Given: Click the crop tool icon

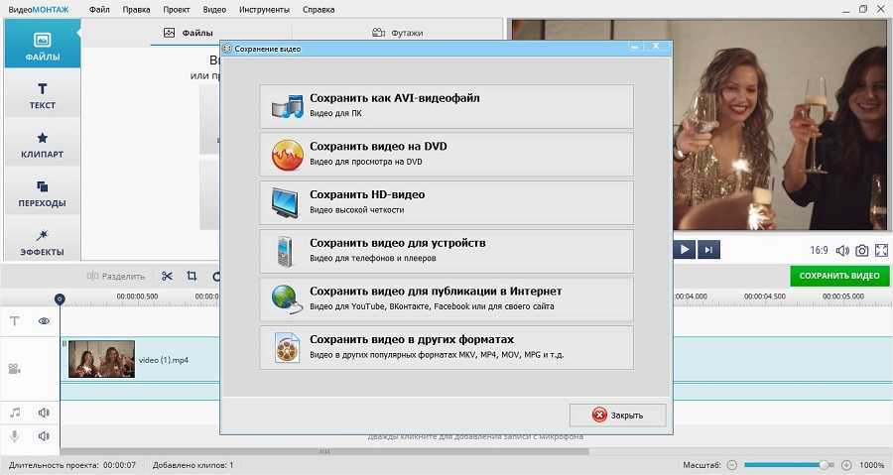Looking at the screenshot, I should tap(191, 276).
